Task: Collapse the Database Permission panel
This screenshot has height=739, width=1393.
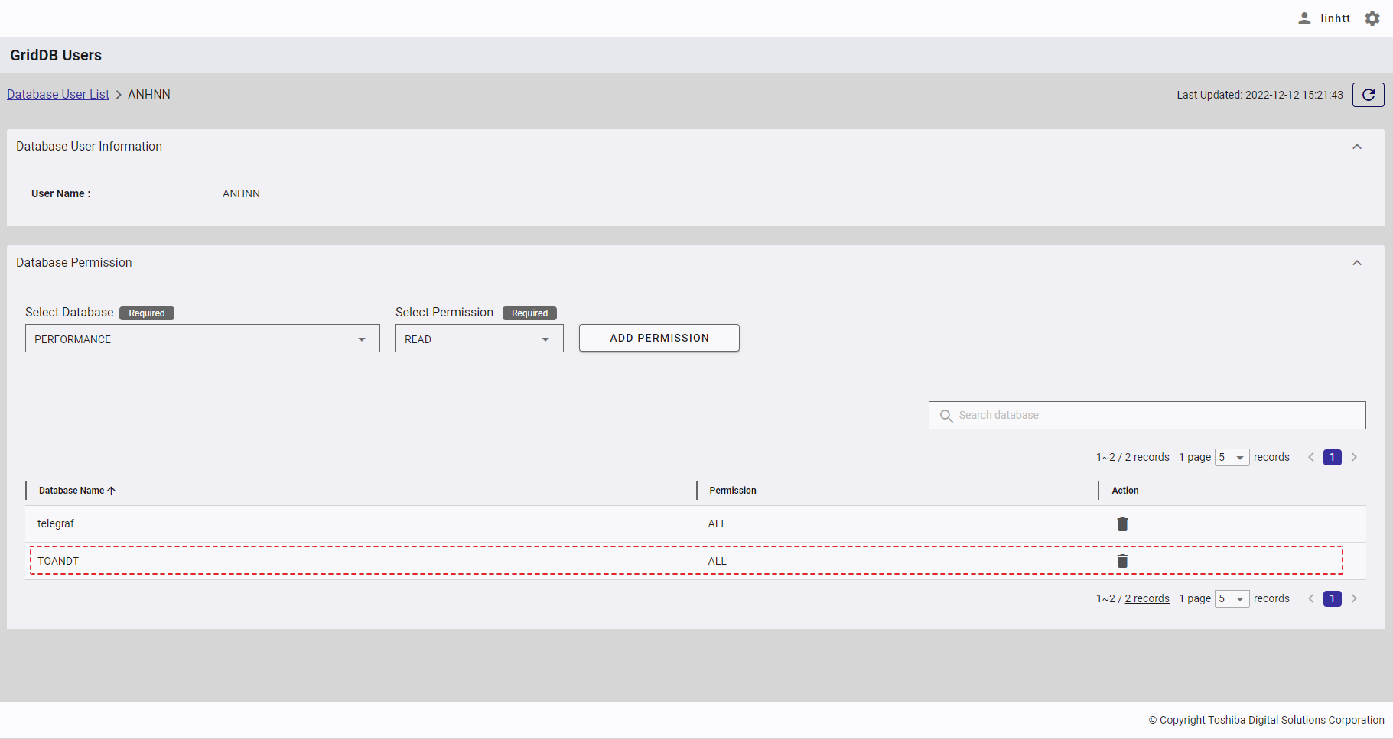Action: coord(1357,263)
